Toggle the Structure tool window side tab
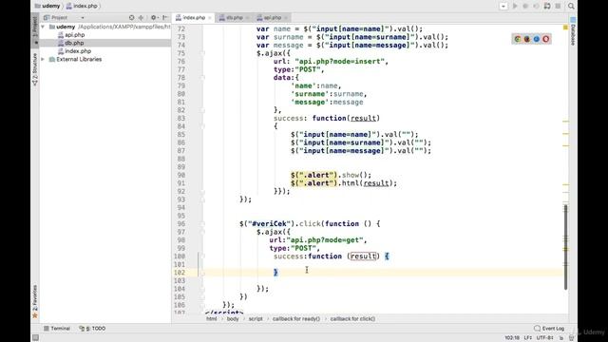608x342 pixels. [x=35, y=69]
